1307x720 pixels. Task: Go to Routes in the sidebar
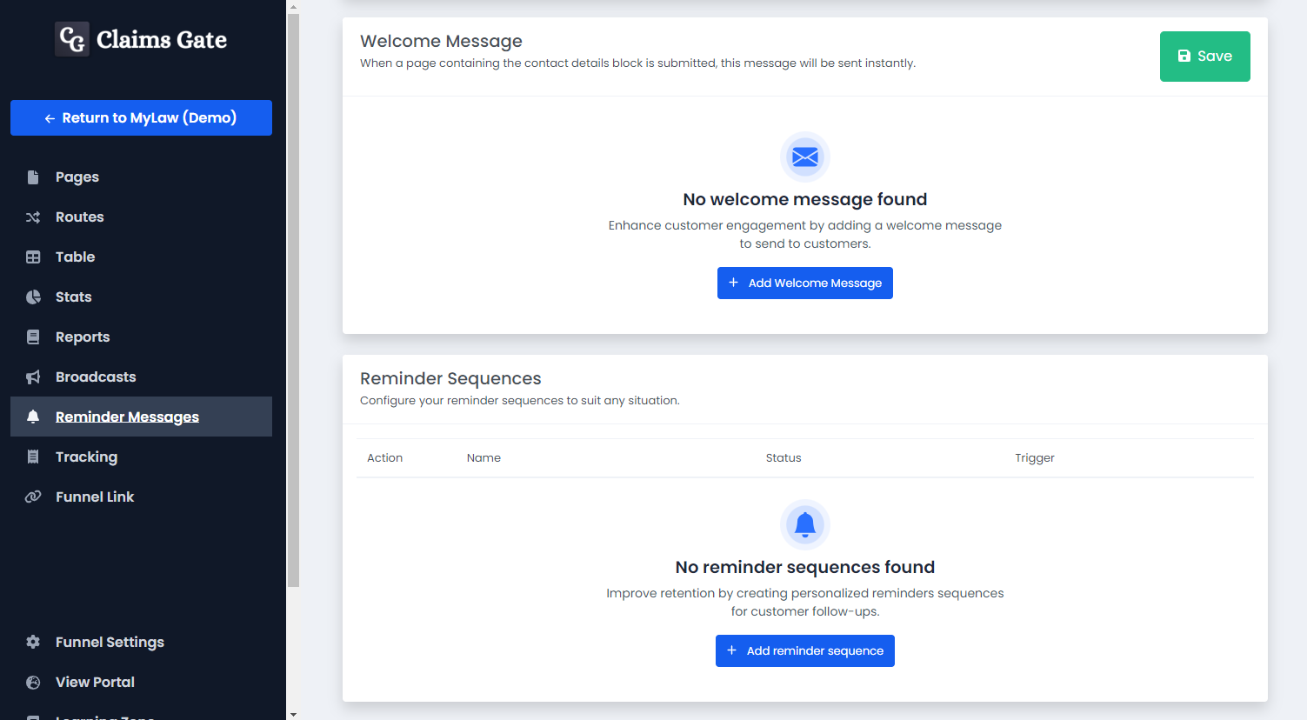tap(141, 217)
